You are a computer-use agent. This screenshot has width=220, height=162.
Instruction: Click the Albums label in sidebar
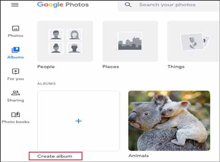point(16,57)
